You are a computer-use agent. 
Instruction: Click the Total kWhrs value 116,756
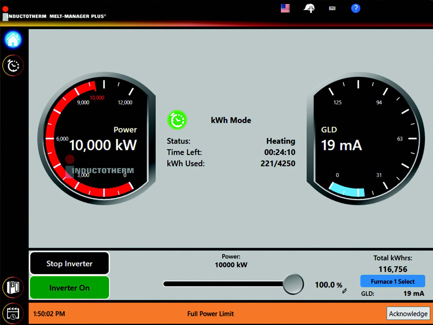[x=393, y=269]
